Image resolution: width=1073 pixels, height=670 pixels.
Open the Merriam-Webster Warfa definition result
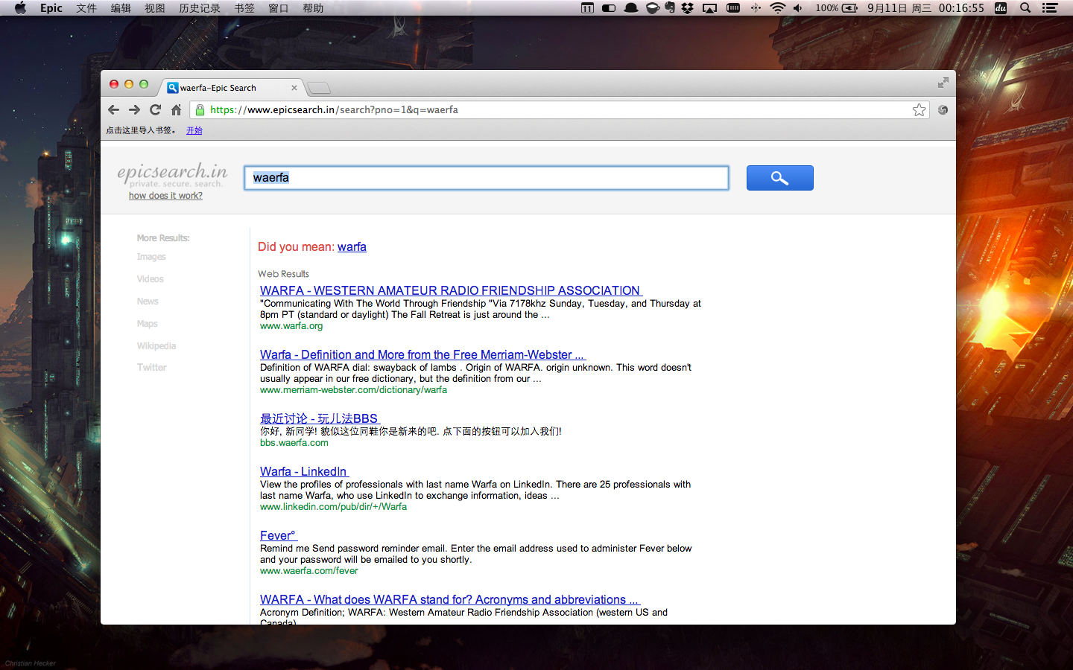click(x=422, y=354)
